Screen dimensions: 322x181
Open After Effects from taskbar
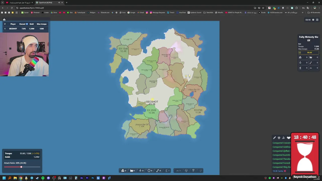(x=82, y=178)
